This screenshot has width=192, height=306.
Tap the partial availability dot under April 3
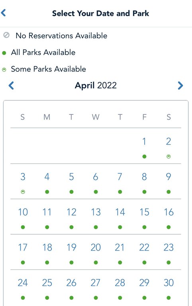pyautogui.click(x=23, y=192)
